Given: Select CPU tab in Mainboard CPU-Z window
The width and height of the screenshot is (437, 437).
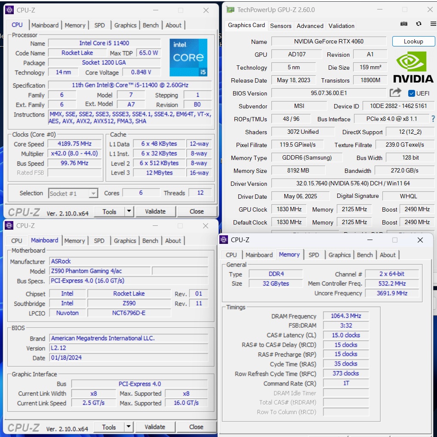Looking at the screenshot, I should point(16,241).
